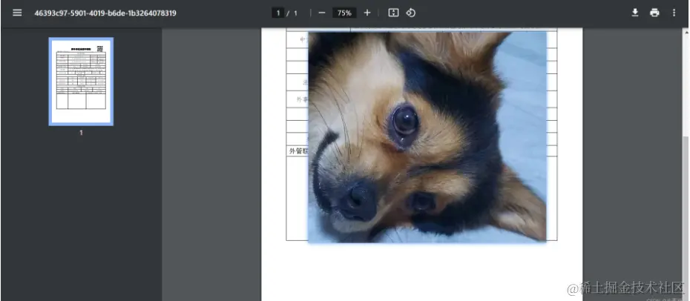Image resolution: width=690 pixels, height=301 pixels.
Task: Toggle the sidebar hamburger menu
Action: (17, 13)
